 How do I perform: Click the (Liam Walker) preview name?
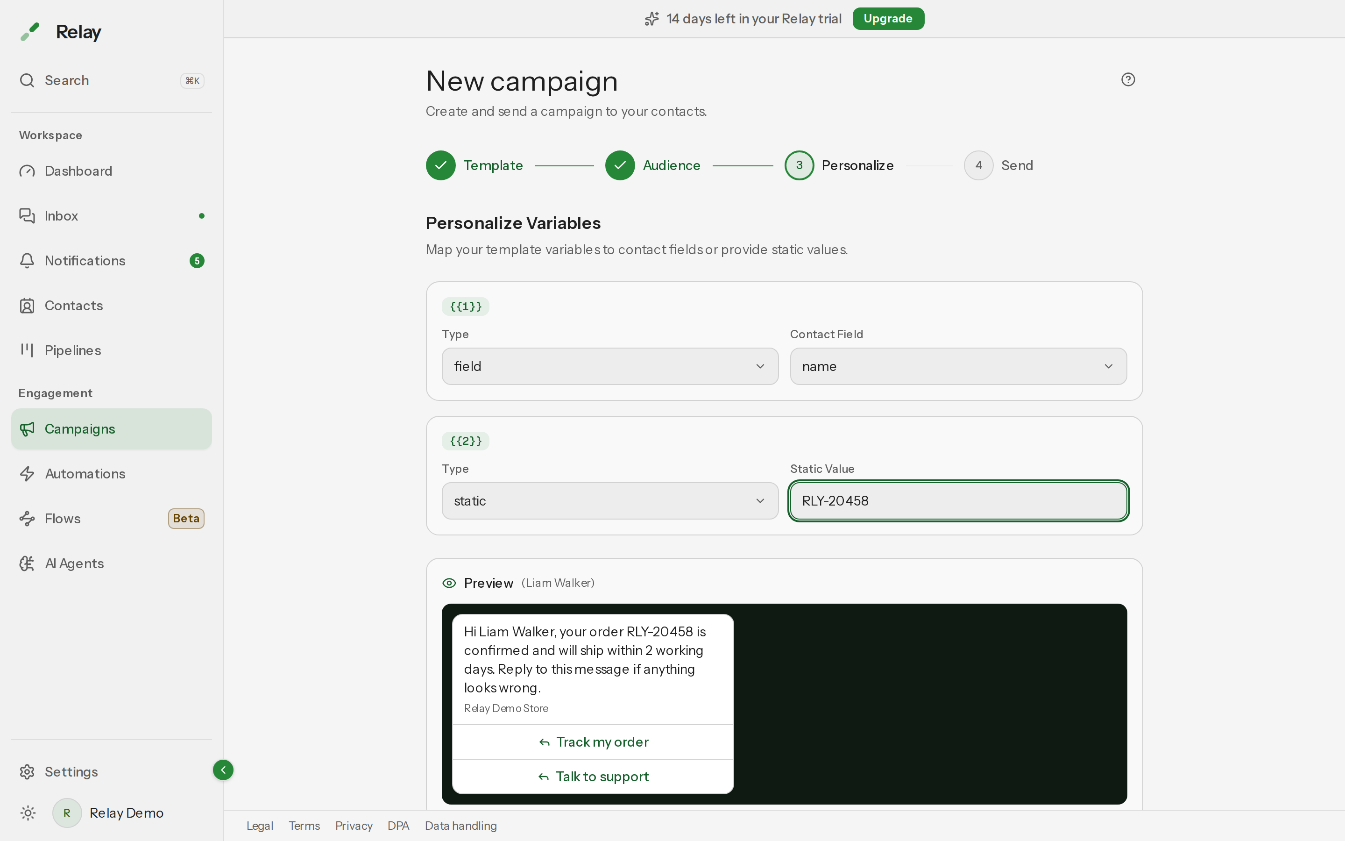pos(558,583)
